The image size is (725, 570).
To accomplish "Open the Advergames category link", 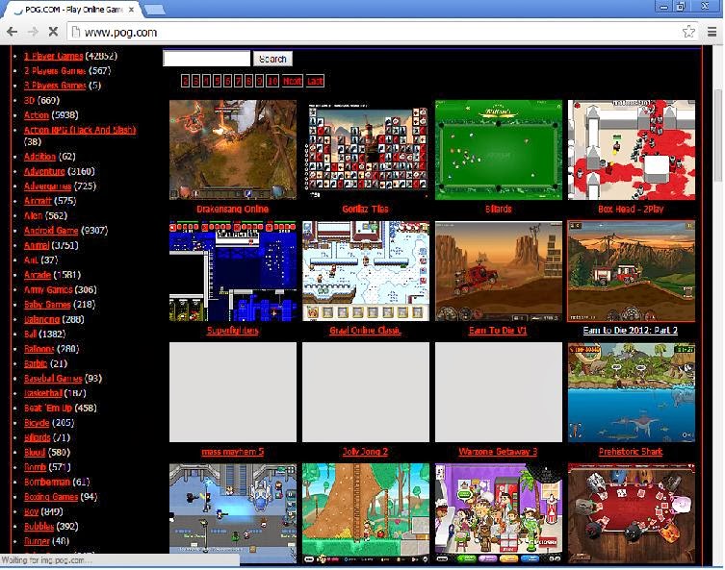I will 47,186.
